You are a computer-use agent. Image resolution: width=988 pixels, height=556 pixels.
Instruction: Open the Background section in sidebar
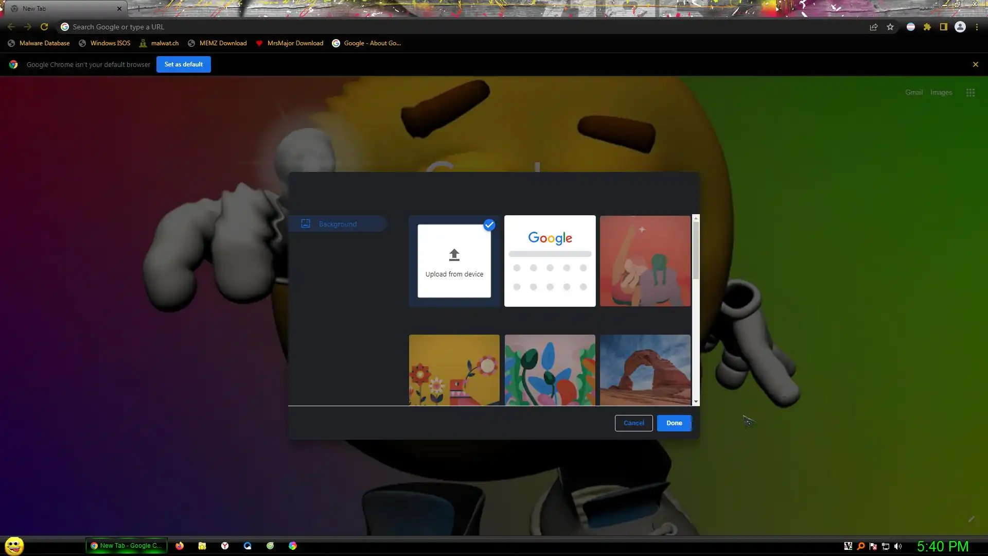pos(337,224)
